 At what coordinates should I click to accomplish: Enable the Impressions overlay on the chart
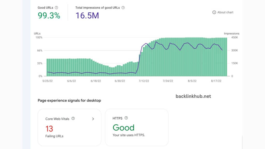(232, 33)
